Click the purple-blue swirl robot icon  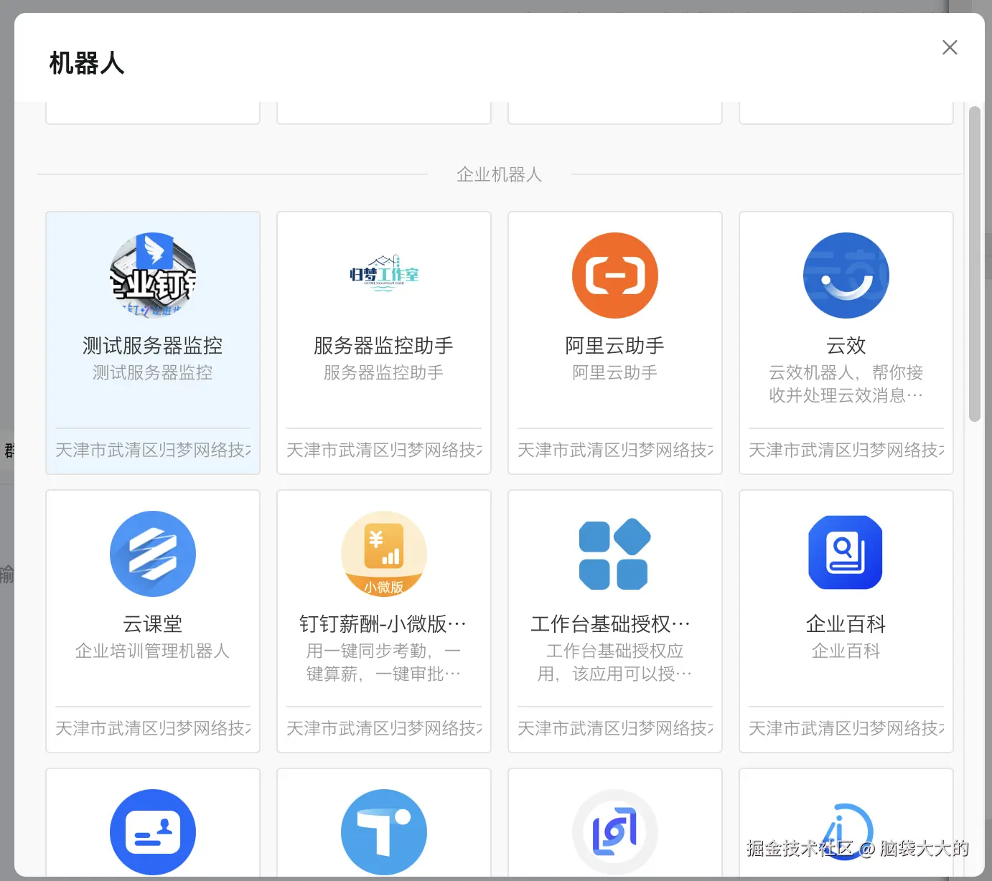point(615,832)
